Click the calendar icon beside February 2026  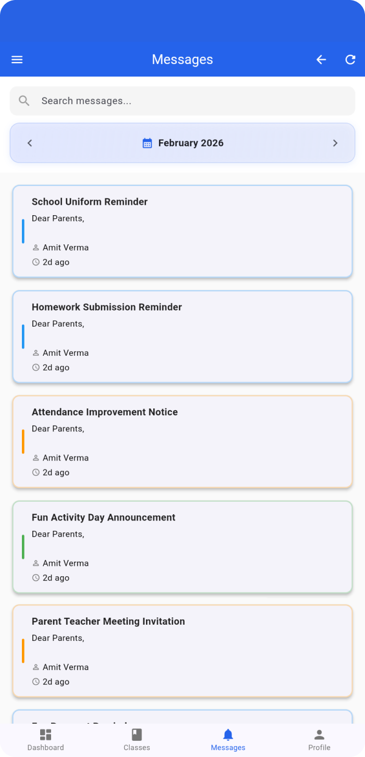(x=147, y=143)
